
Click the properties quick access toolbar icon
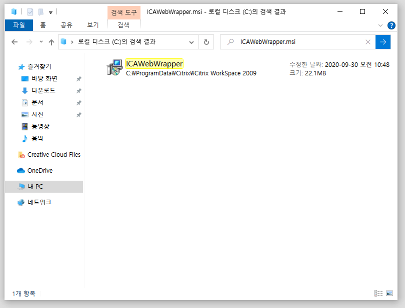tap(30, 12)
